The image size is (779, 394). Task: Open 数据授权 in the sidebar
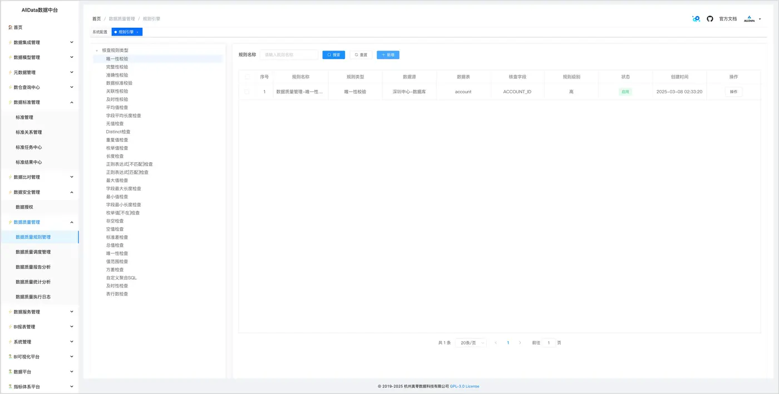[x=24, y=207]
